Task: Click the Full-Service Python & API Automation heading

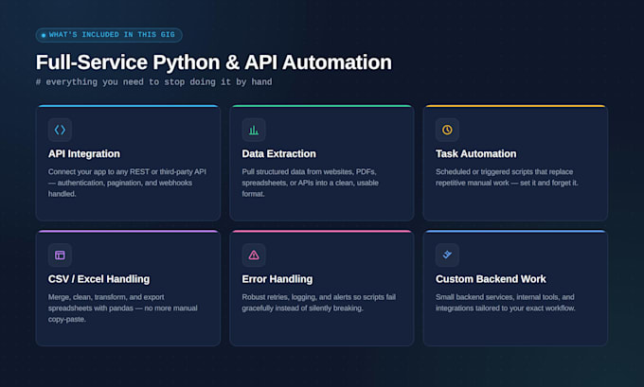Action: click(214, 62)
